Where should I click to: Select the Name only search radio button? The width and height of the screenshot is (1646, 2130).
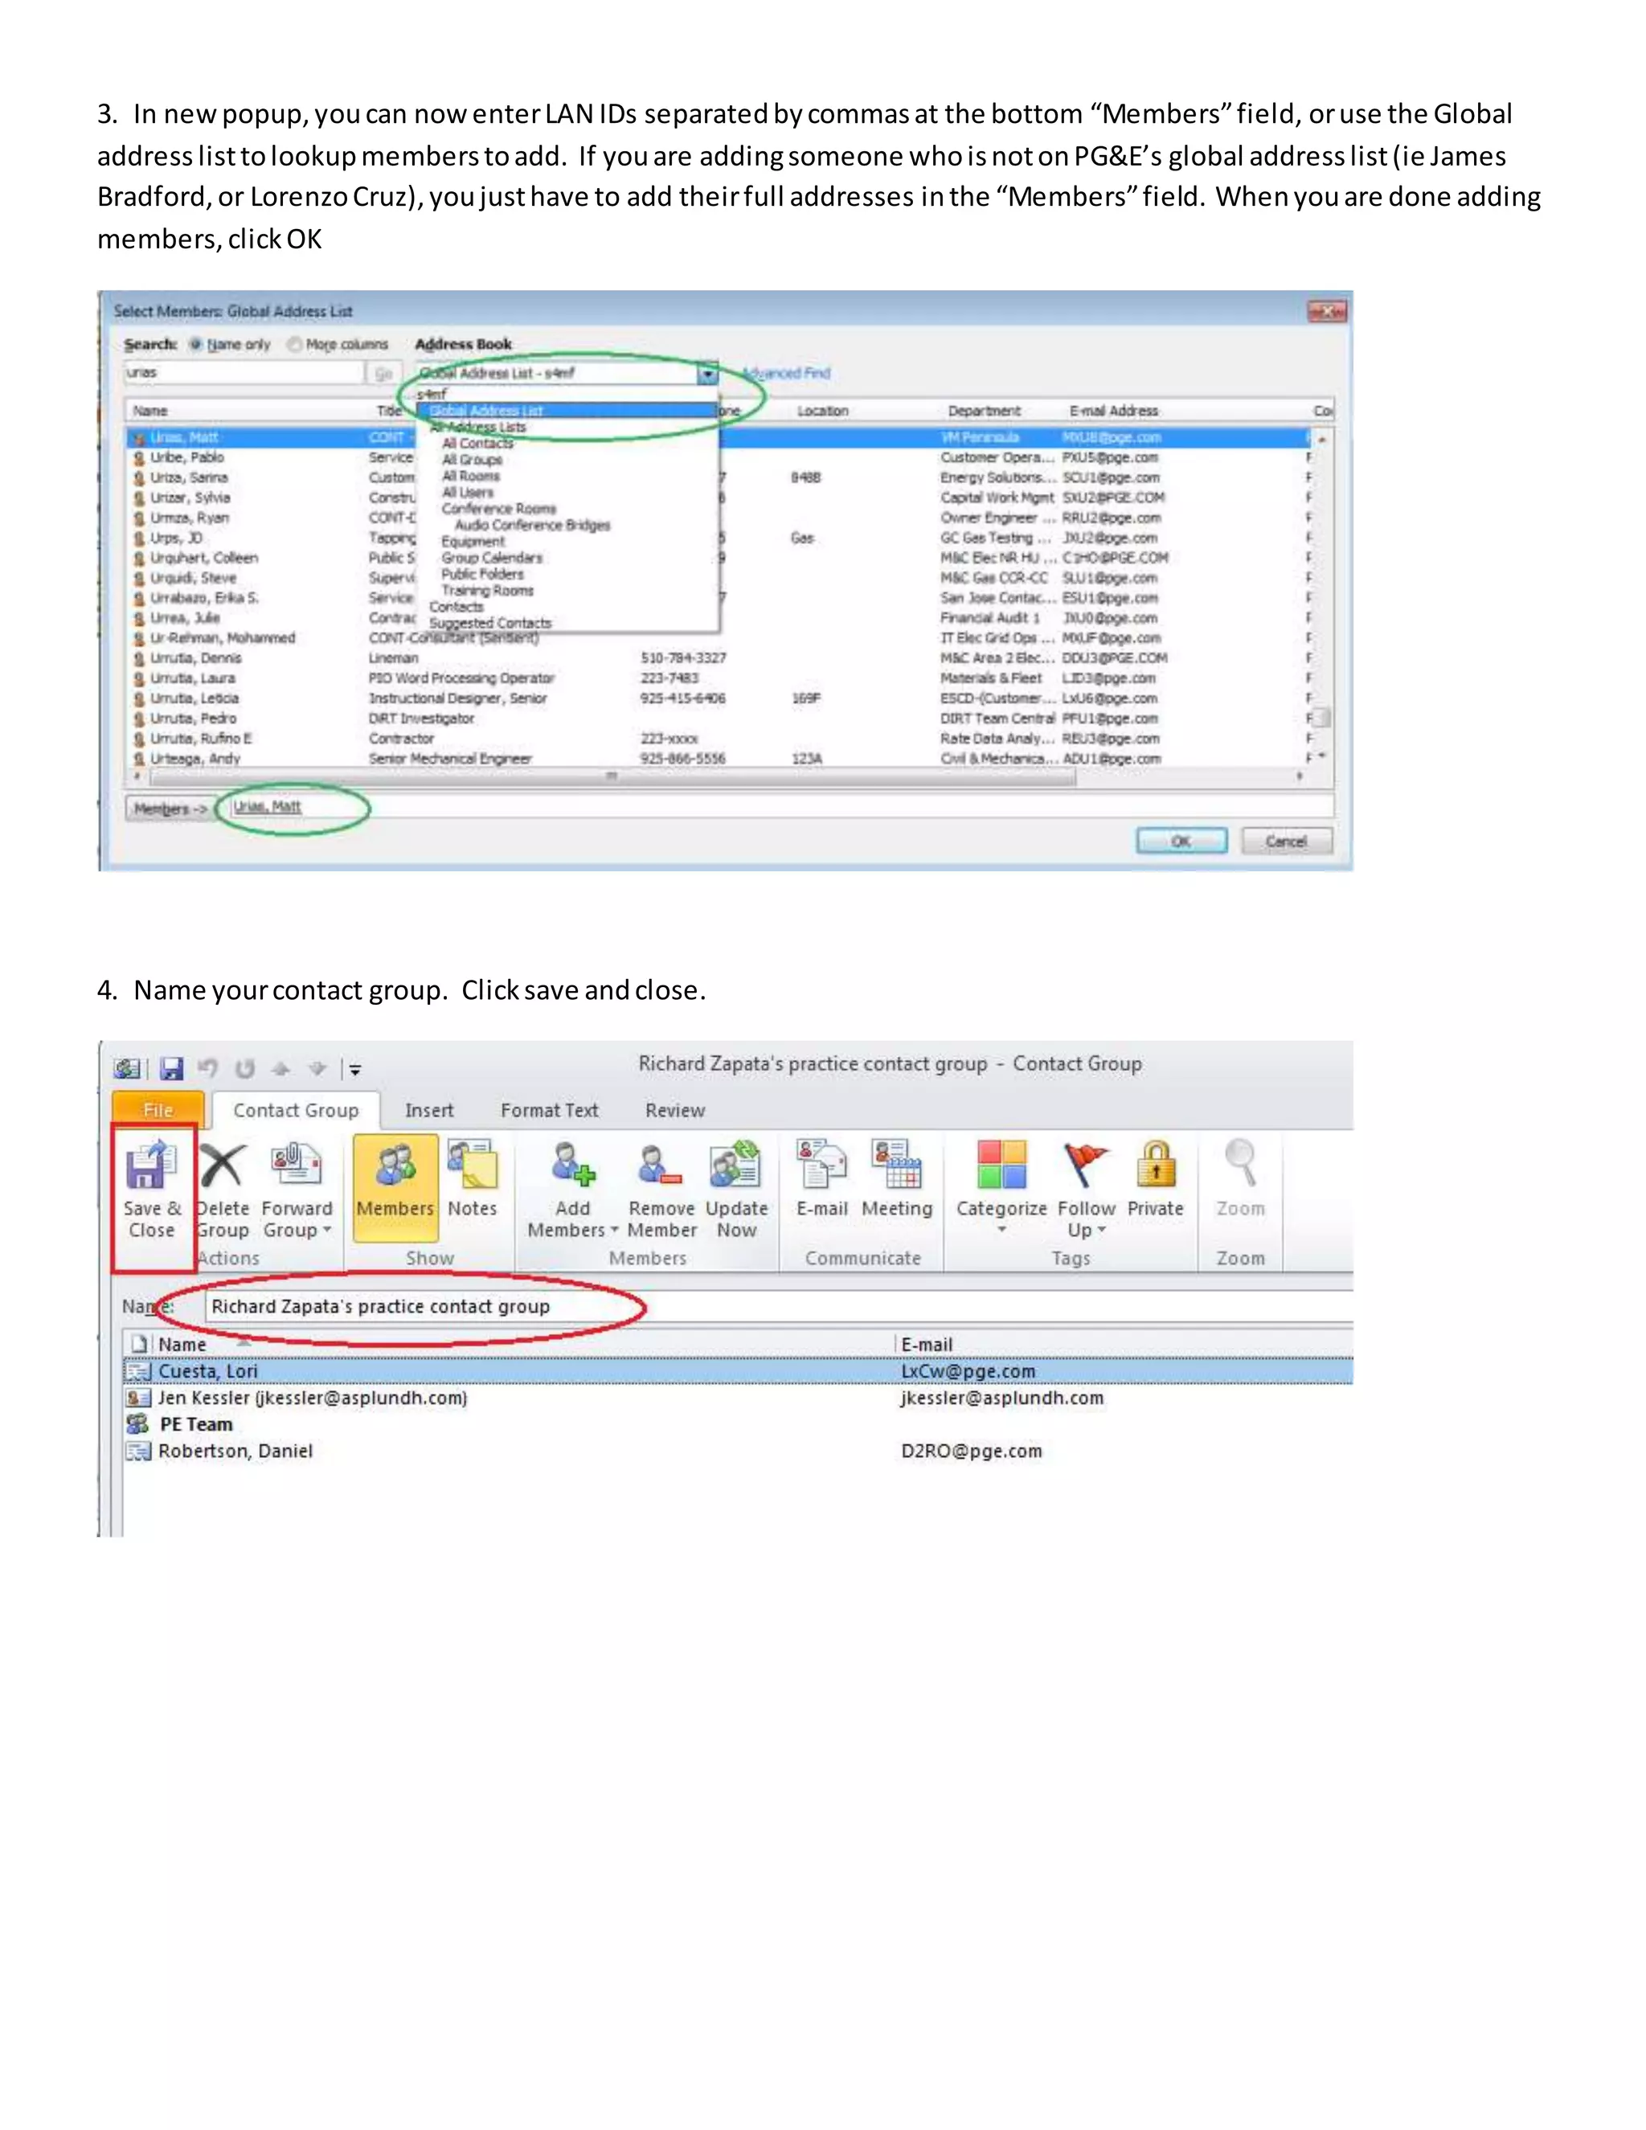195,344
